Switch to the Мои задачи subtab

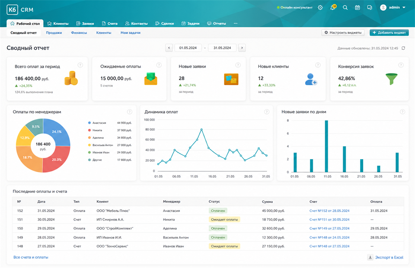131,33
